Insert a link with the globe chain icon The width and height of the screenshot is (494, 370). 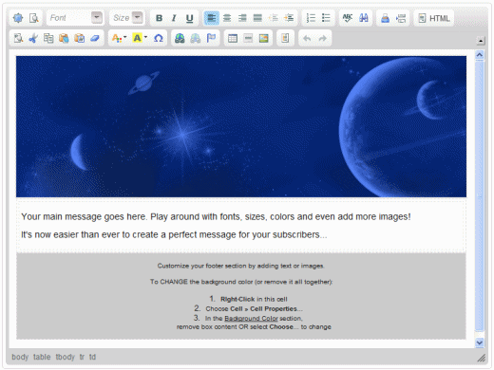point(180,38)
